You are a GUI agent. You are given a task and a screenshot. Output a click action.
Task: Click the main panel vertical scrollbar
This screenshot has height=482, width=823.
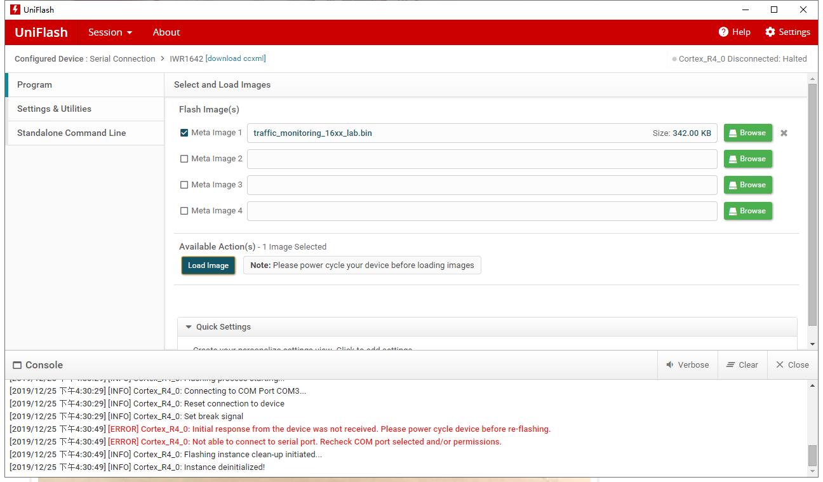tap(812, 204)
